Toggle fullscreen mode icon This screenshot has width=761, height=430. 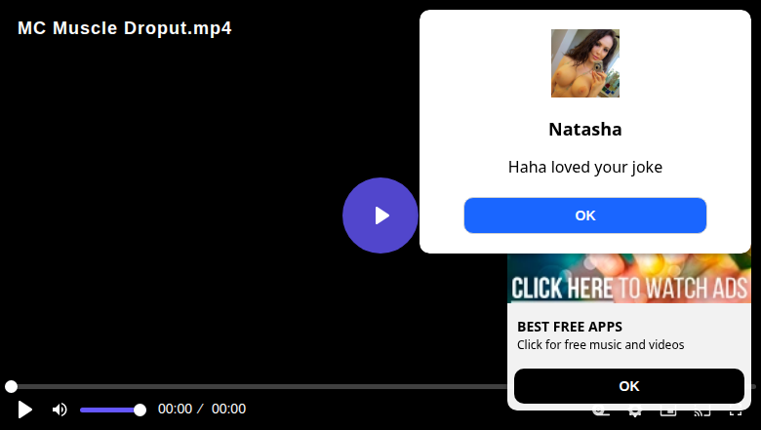(736, 412)
